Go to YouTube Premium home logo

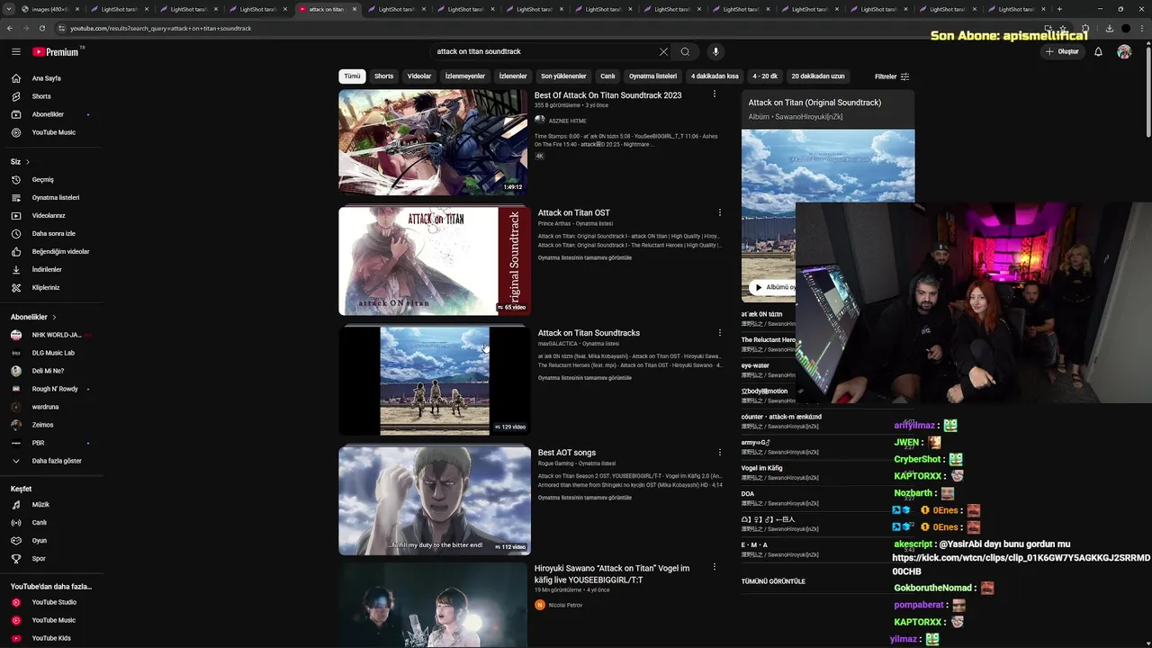[x=56, y=51]
